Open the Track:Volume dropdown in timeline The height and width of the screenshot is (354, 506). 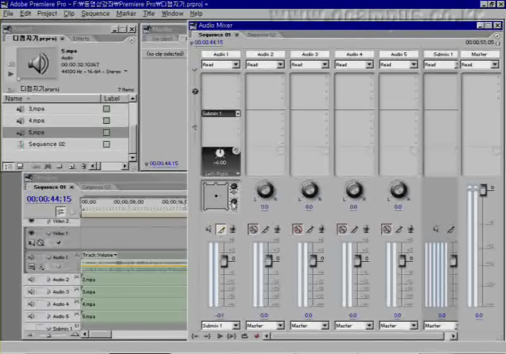pyautogui.click(x=100, y=255)
